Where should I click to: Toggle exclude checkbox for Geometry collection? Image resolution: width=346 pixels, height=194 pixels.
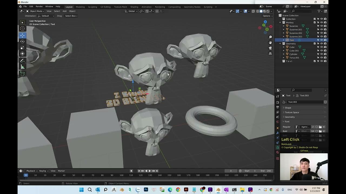point(315,44)
